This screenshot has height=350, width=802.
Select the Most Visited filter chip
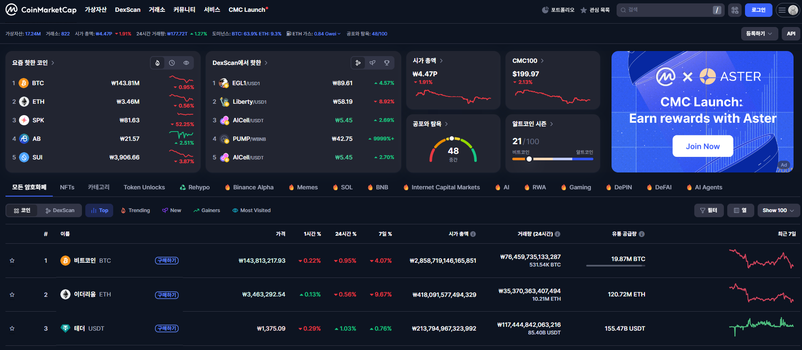click(251, 210)
